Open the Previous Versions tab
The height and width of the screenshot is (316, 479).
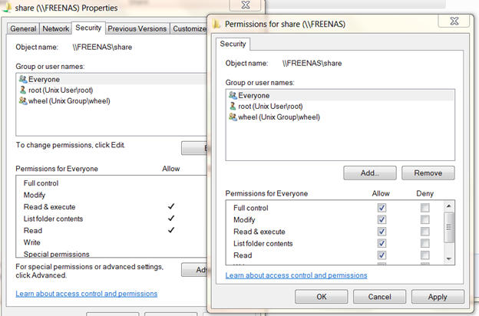(137, 28)
